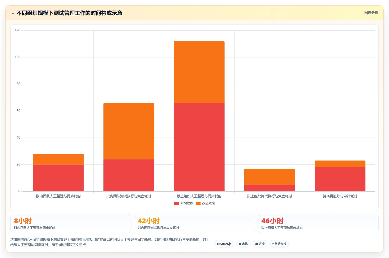Click the red 阶段累积 legend swatch

(176, 203)
